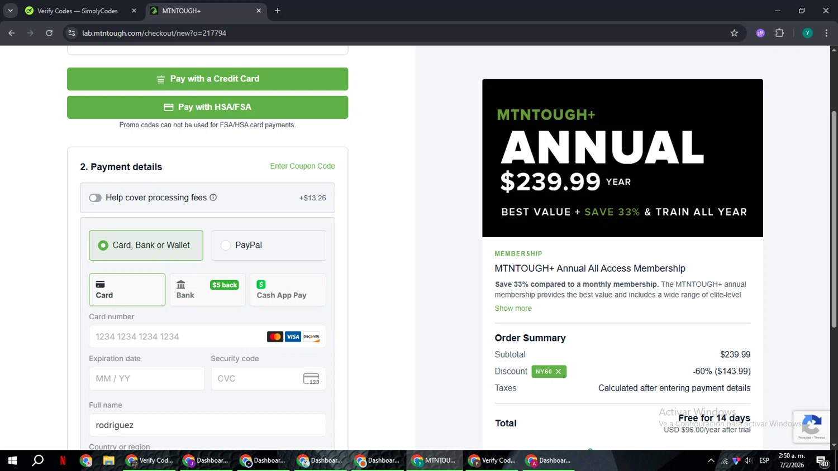Image resolution: width=838 pixels, height=471 pixels.
Task: Switch to the MTNTOUGH+ browser tab
Action: 206,11
